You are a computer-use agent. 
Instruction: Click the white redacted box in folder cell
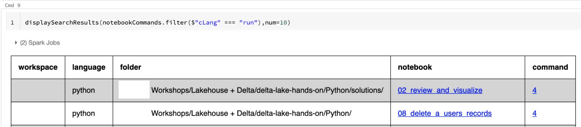click(134, 90)
